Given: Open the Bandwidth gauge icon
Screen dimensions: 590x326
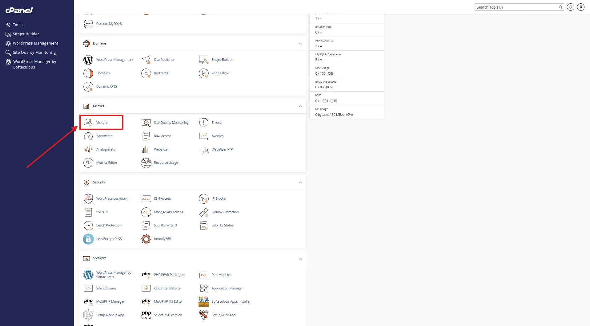Looking at the screenshot, I should tap(88, 136).
